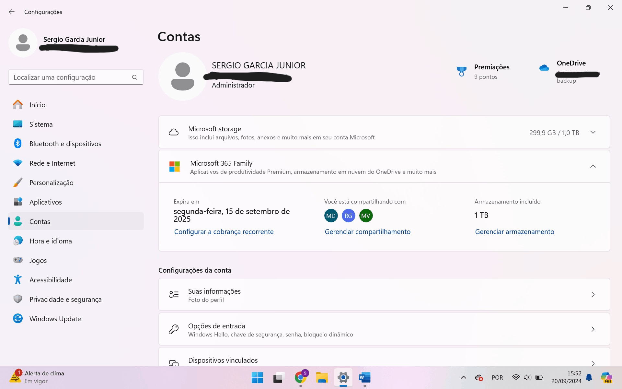Show hidden system tray icons
The height and width of the screenshot is (389, 622).
point(464,377)
